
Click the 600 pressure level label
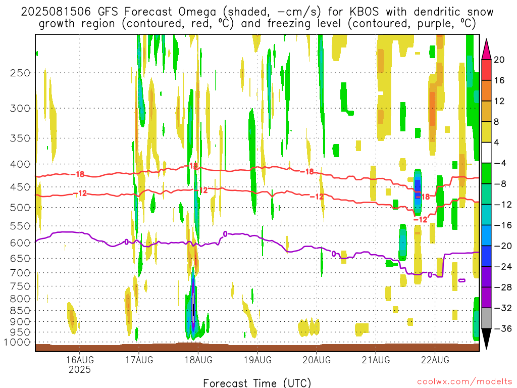tap(20, 243)
